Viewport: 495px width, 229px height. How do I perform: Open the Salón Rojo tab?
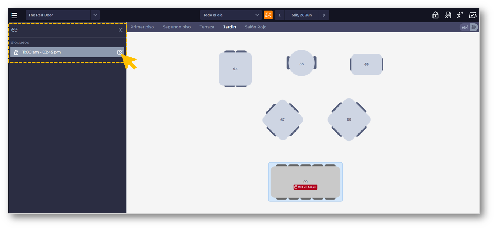pyautogui.click(x=256, y=27)
